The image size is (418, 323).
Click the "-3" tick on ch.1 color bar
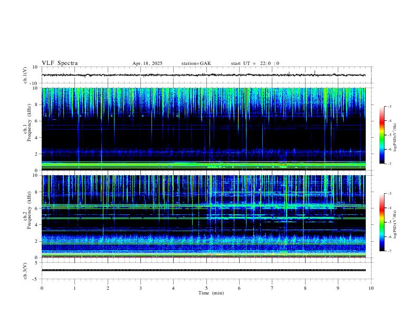pos(389,107)
